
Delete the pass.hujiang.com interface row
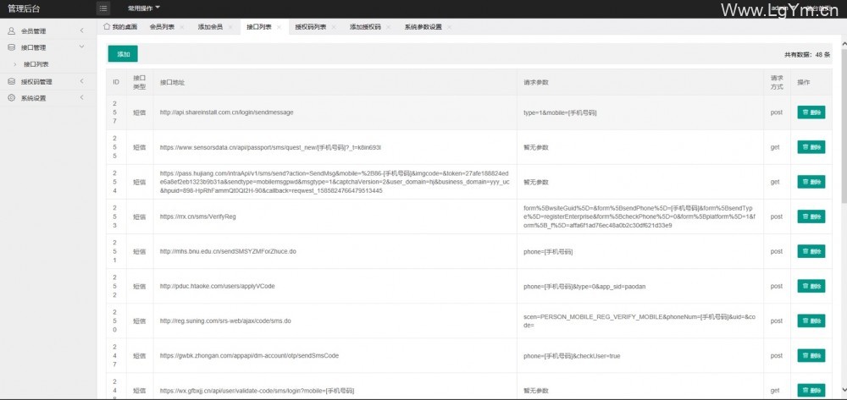[811, 182]
